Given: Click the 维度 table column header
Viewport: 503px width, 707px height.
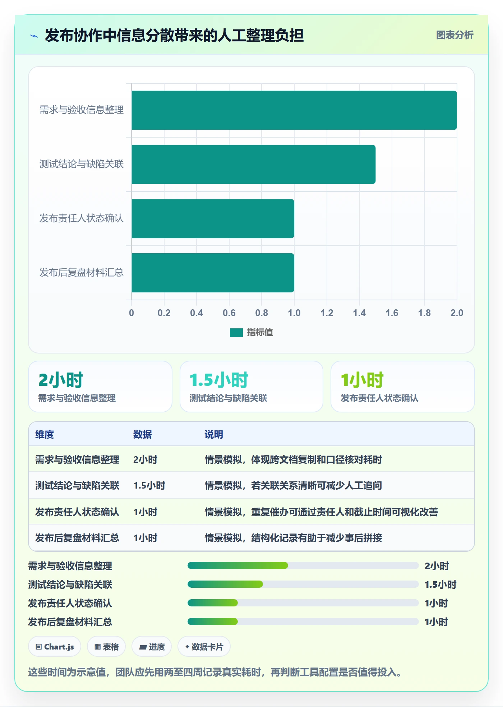Looking at the screenshot, I should [x=45, y=434].
